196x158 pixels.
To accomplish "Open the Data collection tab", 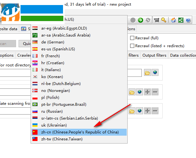I will pyautogui.click(x=183, y=55).
